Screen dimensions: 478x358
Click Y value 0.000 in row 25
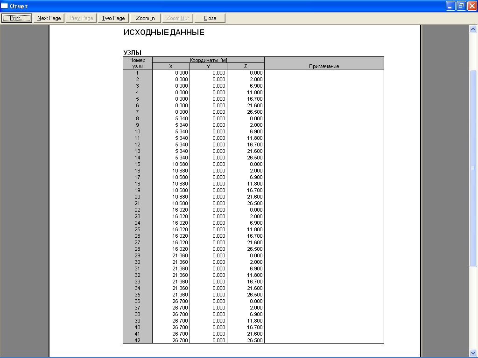pyautogui.click(x=219, y=229)
